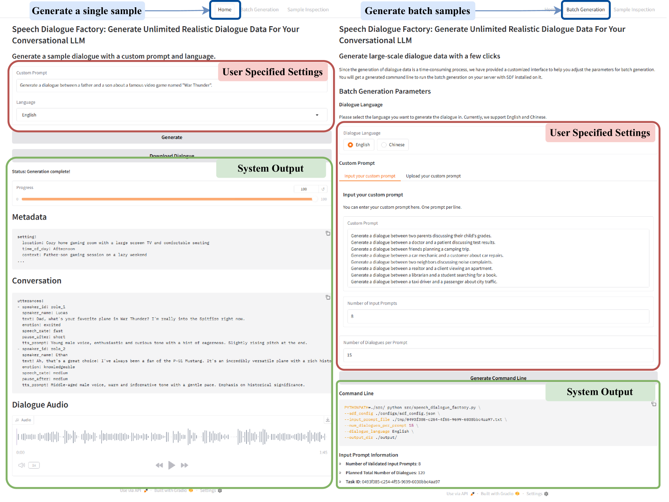Open Batch Generation tab in right panel
The image size is (669, 502).
coord(586,10)
